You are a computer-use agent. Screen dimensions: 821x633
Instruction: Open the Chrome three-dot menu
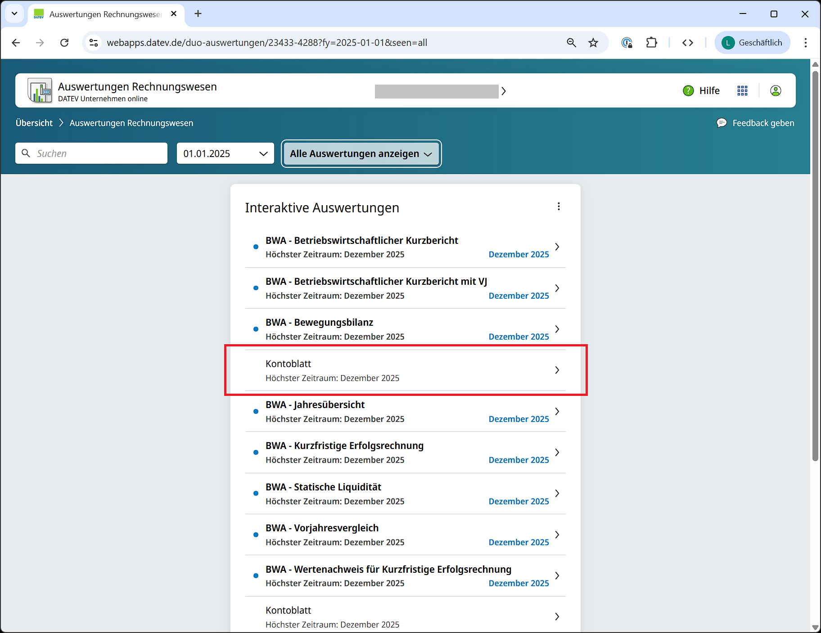tap(806, 42)
